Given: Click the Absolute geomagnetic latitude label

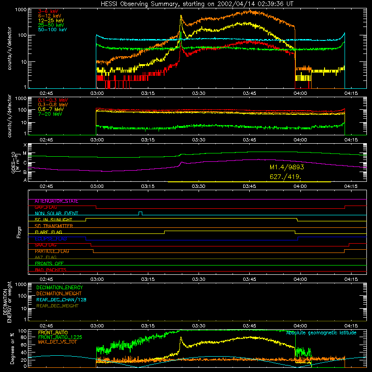Looking at the screenshot, I should 321,333.
